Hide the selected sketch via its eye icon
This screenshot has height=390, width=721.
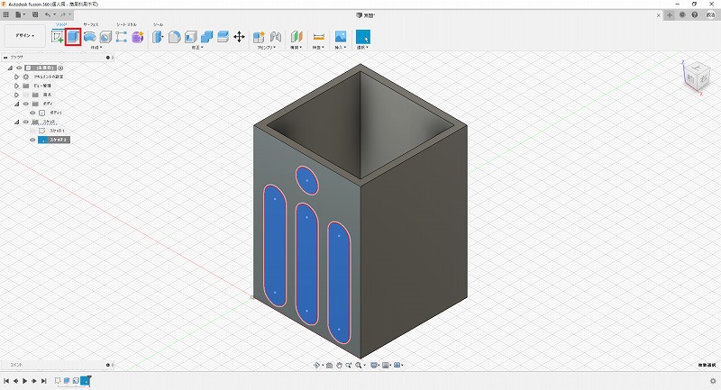[32, 140]
